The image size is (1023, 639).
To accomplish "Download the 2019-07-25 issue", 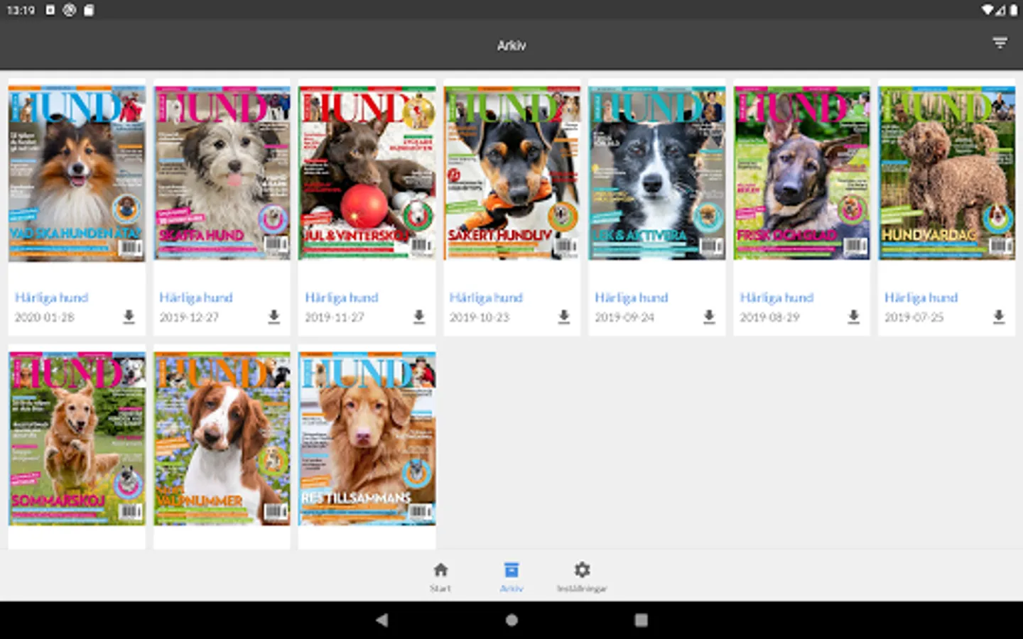I will pyautogui.click(x=999, y=317).
